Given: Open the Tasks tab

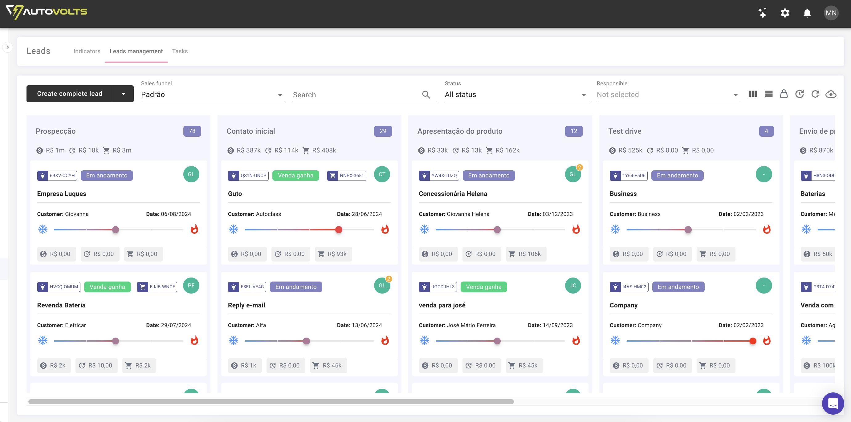Looking at the screenshot, I should point(180,51).
